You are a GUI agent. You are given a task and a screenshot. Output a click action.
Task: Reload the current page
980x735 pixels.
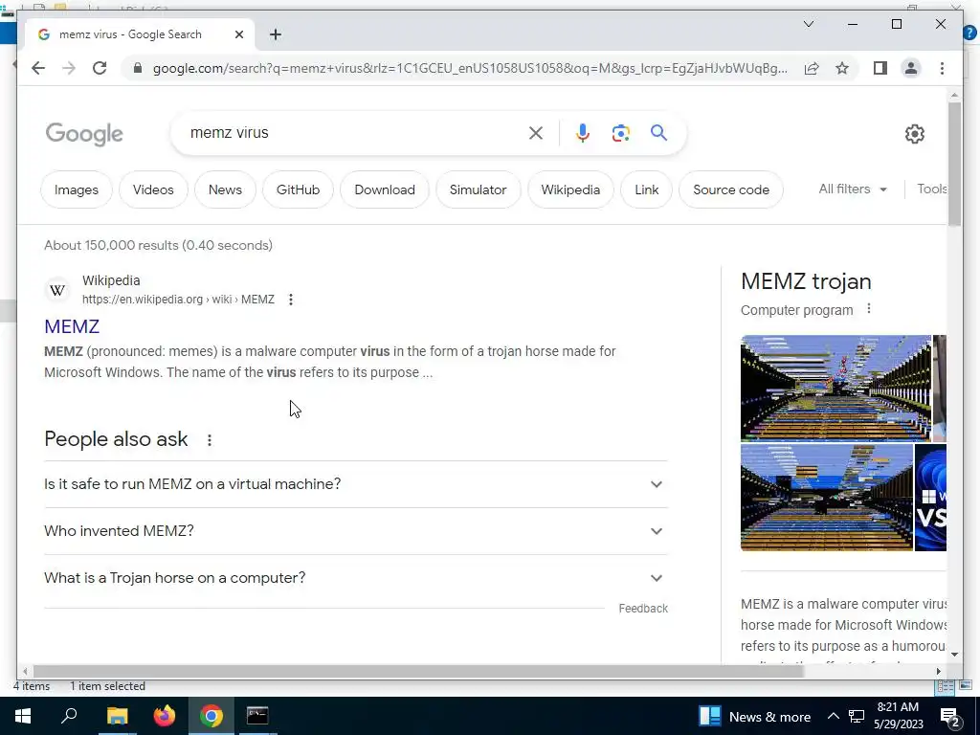click(100, 68)
